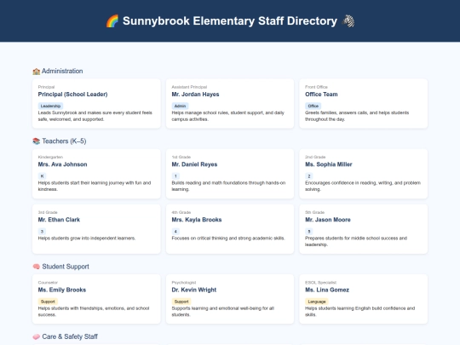The height and width of the screenshot is (345, 460).
Task: Click the Support badge on Dr. Kevin Wright card
Action: tap(181, 302)
